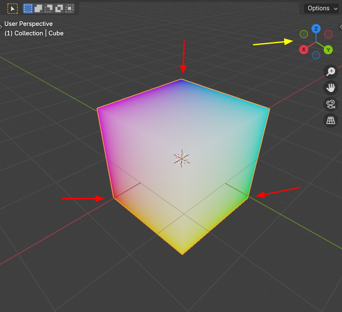Click the cube's origin point
Image resolution: width=342 pixels, height=312 pixels.
pos(182,159)
